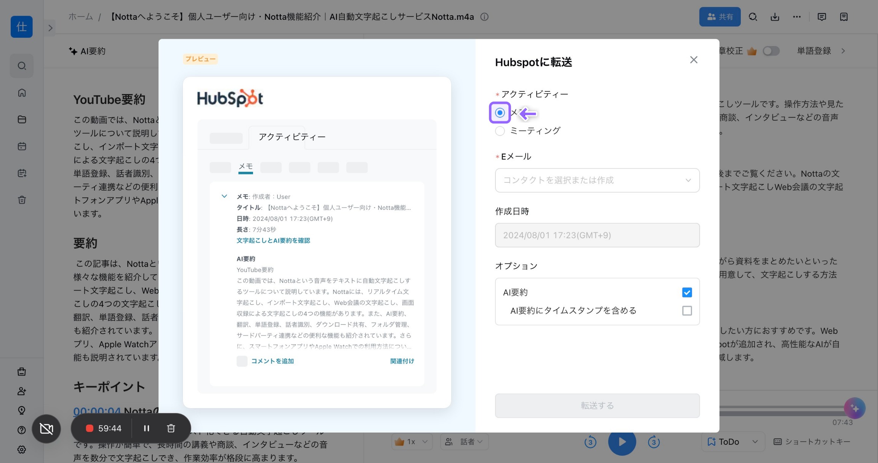Open the search icon in the left sidebar
878x463 pixels.
22,66
